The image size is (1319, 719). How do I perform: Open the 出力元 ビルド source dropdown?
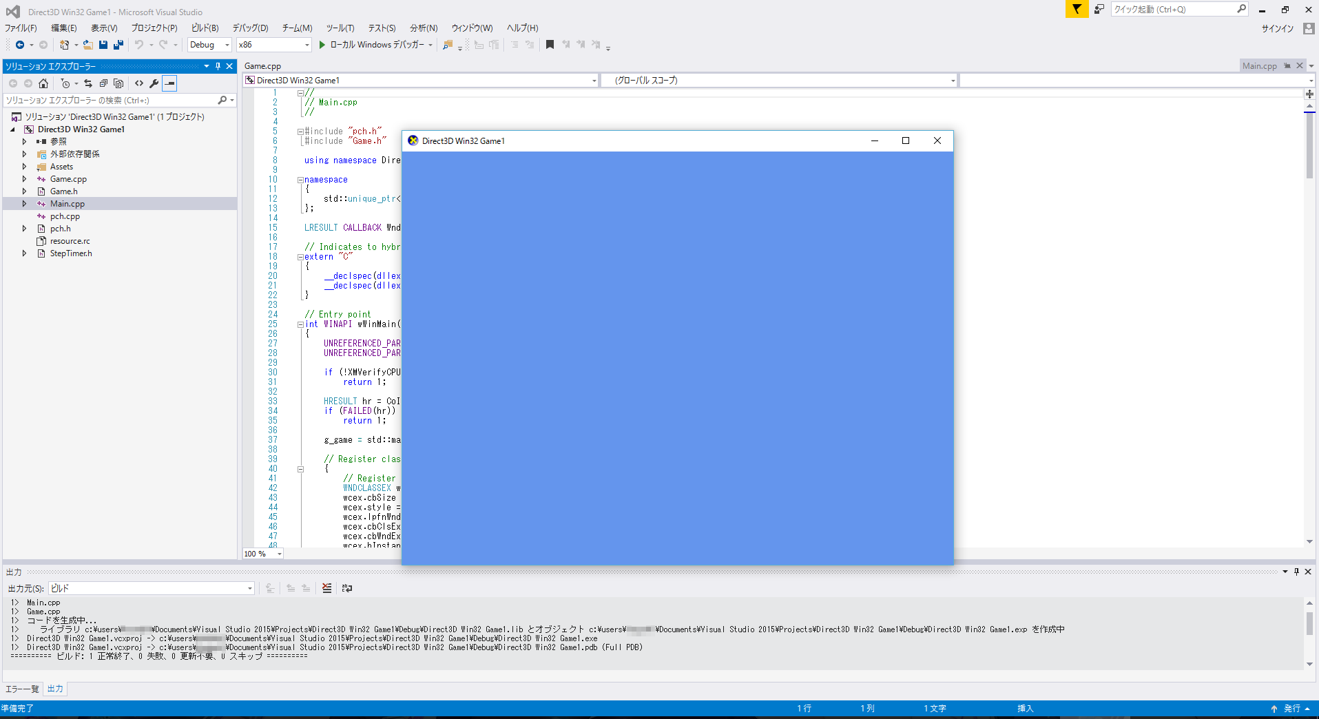(x=152, y=588)
